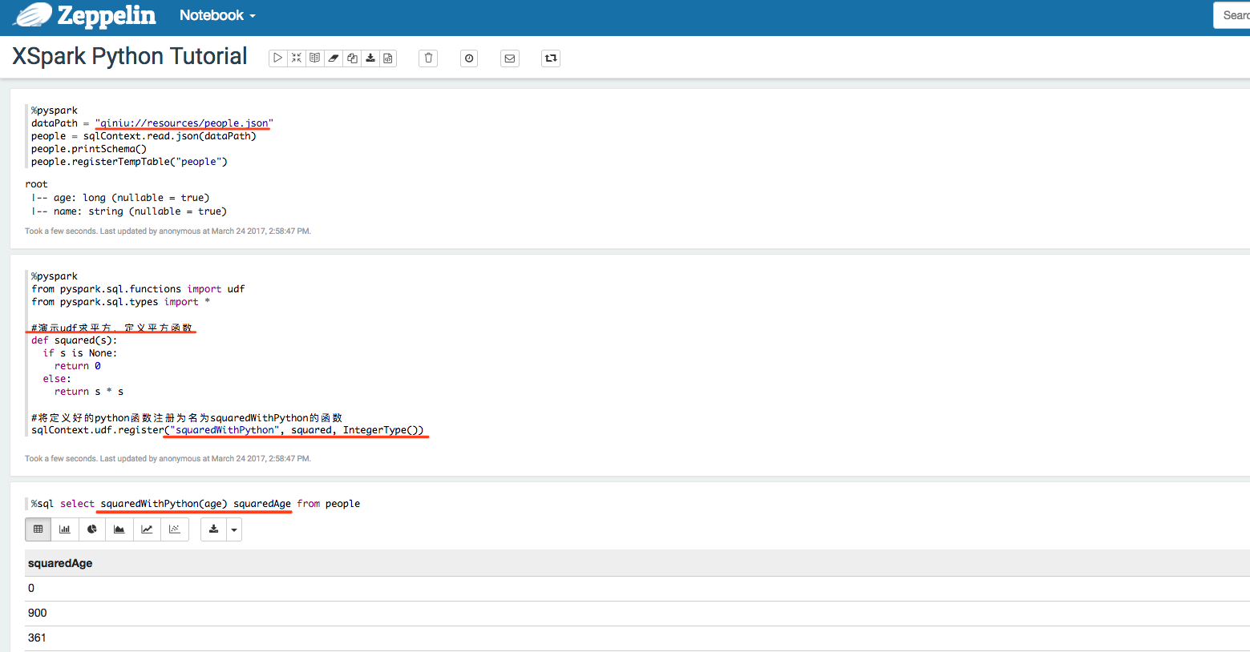Click the 'return s * s' code line
This screenshot has height=652, width=1250.
coord(89,392)
